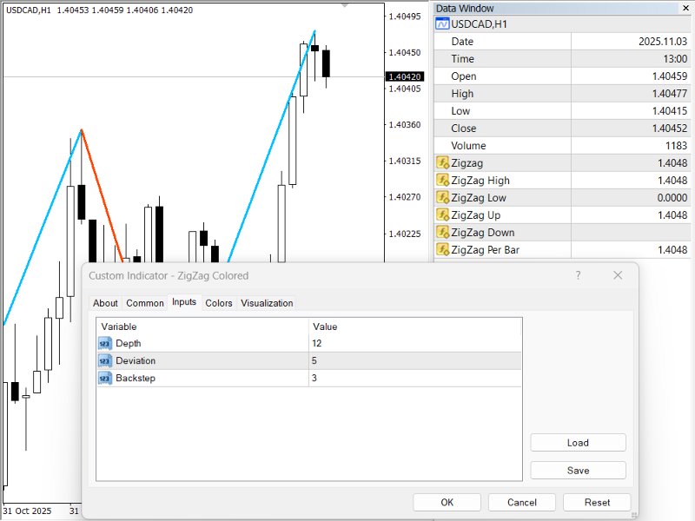Open the About tab
The image size is (695, 521).
[105, 303]
